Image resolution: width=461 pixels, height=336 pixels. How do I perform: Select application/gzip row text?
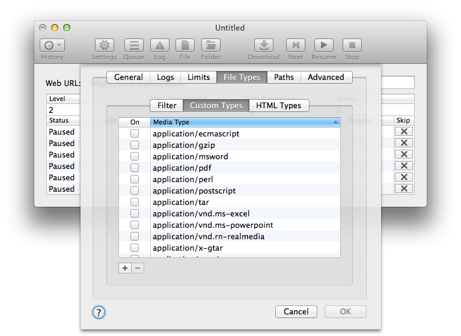pyautogui.click(x=184, y=145)
